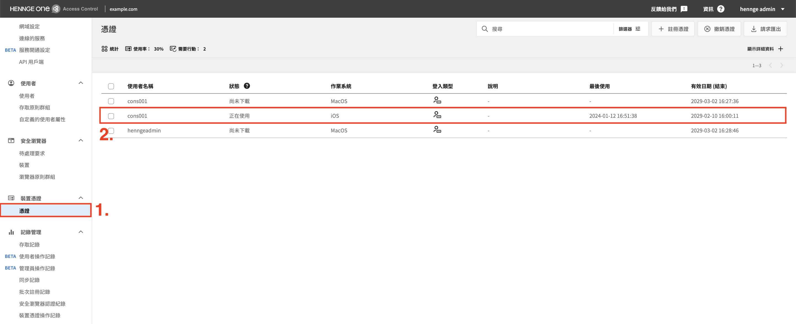Click the 使用率 usage rate card icon
Viewport: 796px width, 324px height.
click(x=128, y=49)
